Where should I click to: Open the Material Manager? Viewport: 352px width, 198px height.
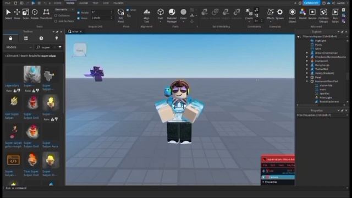pyautogui.click(x=172, y=15)
